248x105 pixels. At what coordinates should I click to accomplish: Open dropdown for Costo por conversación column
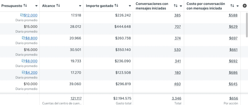coord(238,6)
